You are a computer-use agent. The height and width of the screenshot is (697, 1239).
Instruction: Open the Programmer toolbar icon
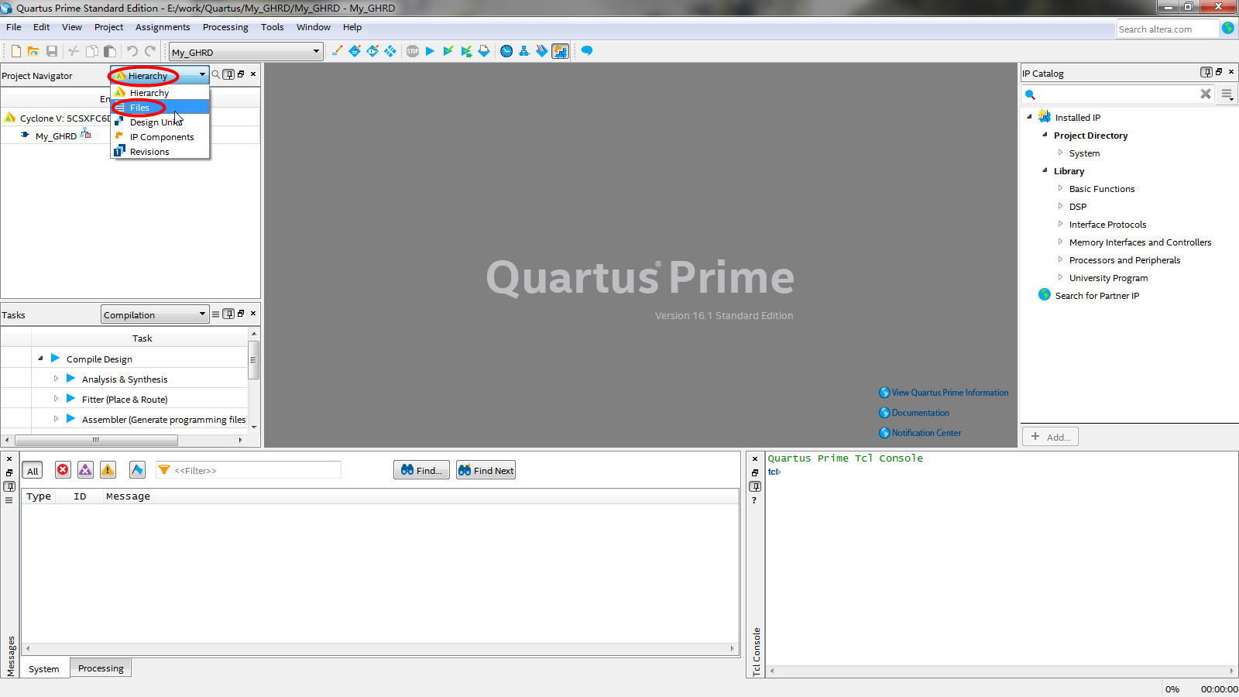coord(542,51)
